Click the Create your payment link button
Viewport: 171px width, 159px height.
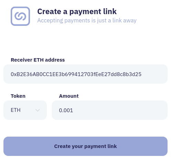85,146
